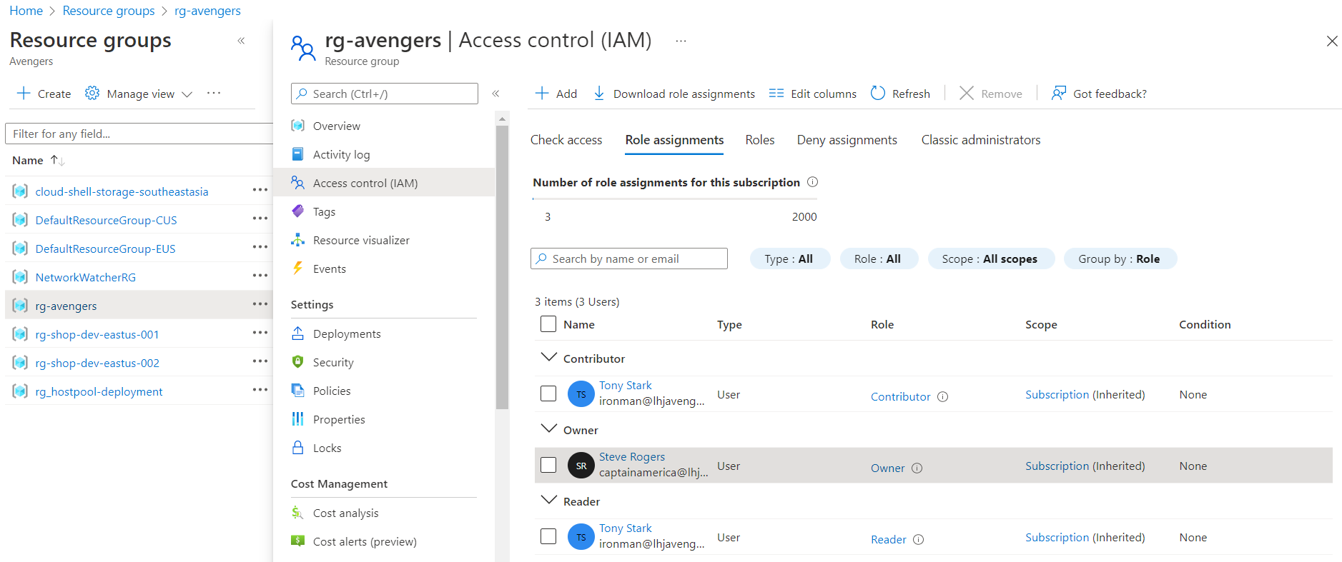Open context menu for cloud-shell-storage-southeastasia
This screenshot has height=562, width=1342.
tap(260, 190)
